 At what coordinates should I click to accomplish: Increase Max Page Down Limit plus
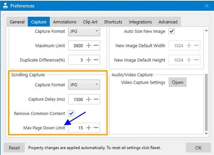pyautogui.click(x=89, y=128)
